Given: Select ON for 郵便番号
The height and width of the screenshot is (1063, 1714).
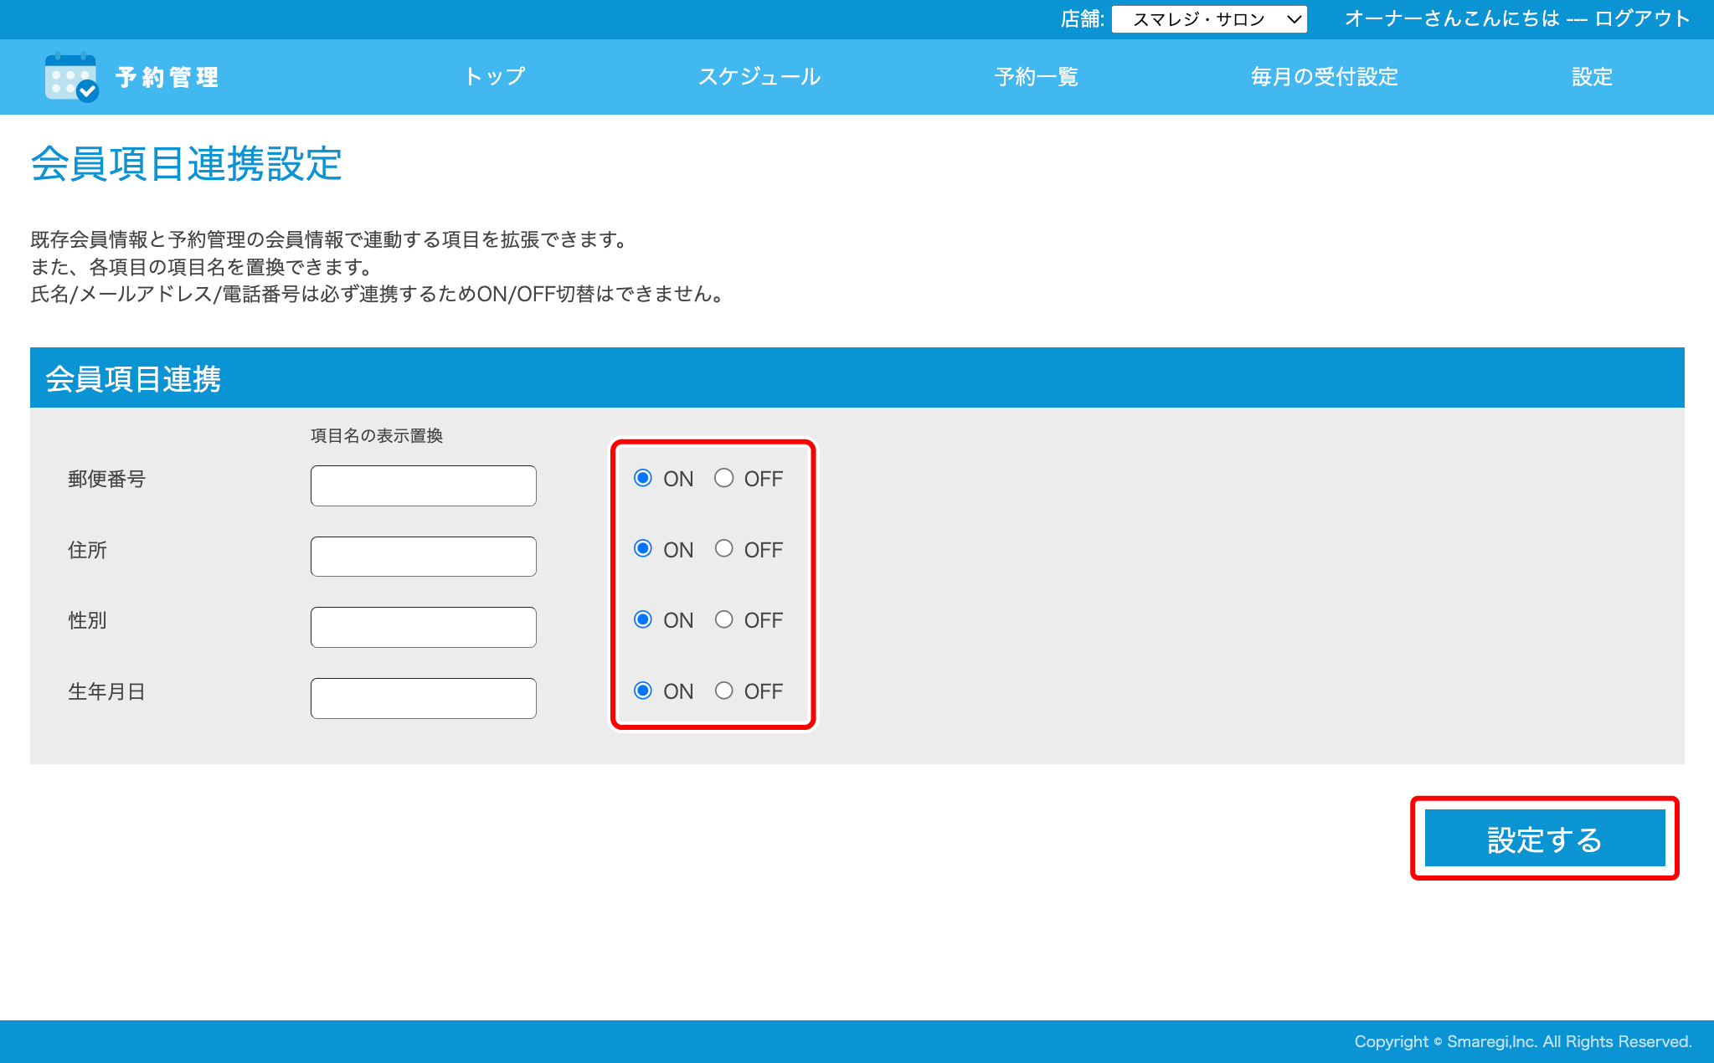Looking at the screenshot, I should (x=643, y=478).
